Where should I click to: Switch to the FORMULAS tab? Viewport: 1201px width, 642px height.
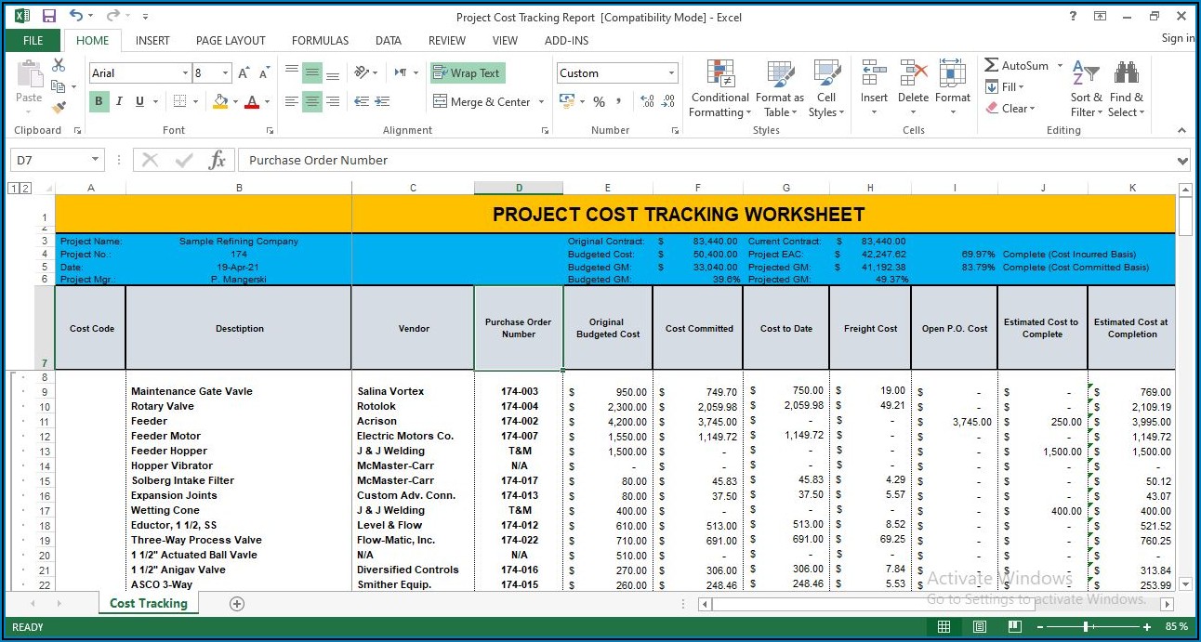320,41
